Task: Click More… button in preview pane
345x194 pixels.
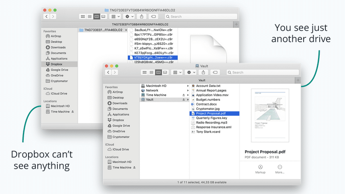Action: coord(280,169)
